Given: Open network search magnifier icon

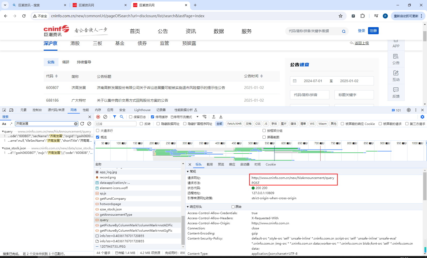Looking at the screenshot, I should [x=122, y=117].
